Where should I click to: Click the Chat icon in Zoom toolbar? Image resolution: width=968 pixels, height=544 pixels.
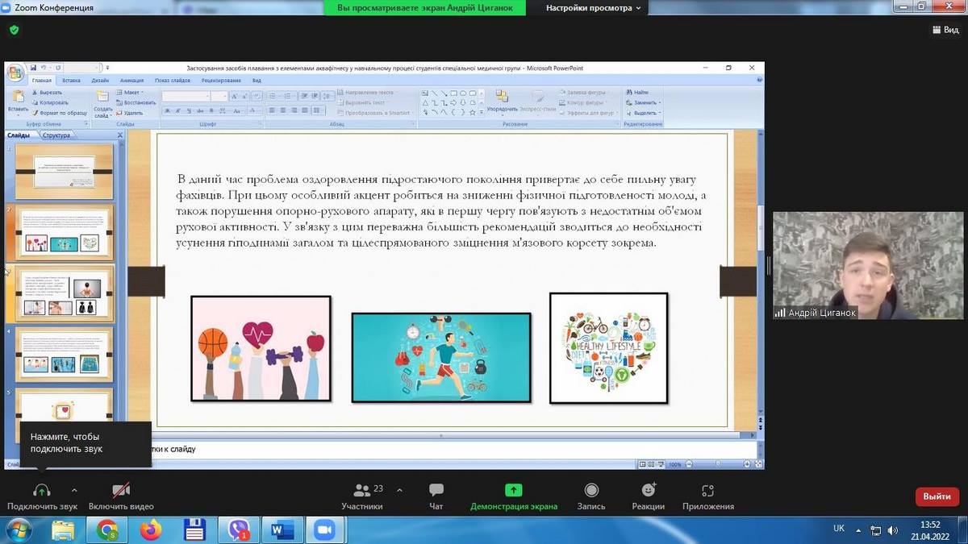coord(436,491)
